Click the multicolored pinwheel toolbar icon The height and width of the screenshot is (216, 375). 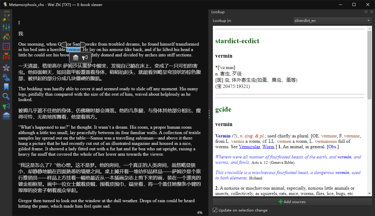6,68
